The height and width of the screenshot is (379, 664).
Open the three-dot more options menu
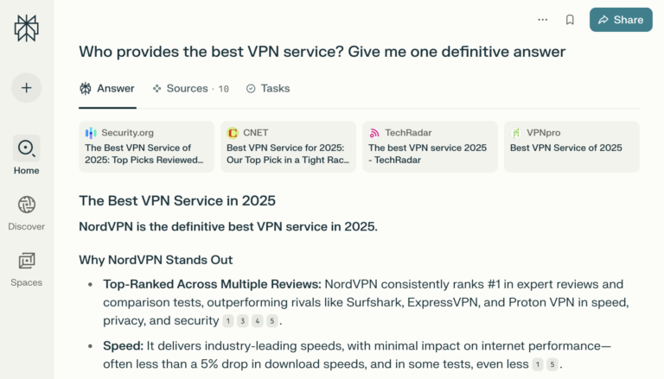[542, 19]
